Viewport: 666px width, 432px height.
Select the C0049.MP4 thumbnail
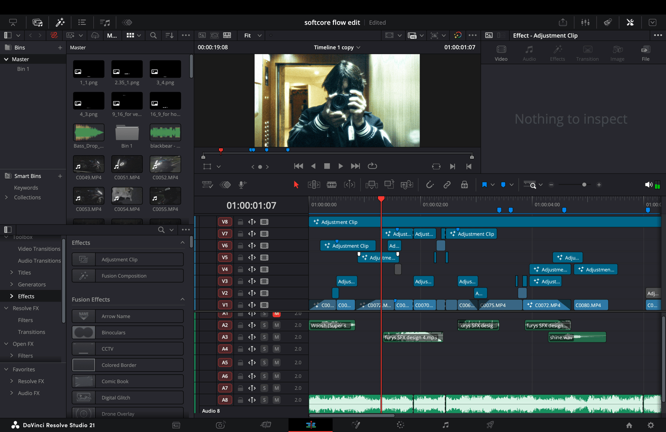pyautogui.click(x=89, y=164)
